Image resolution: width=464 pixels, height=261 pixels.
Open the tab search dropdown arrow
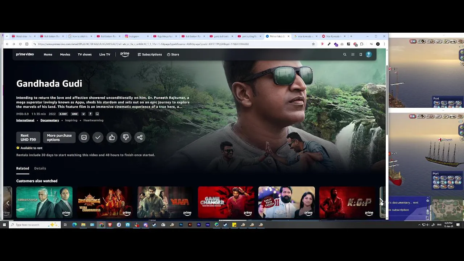point(7,36)
